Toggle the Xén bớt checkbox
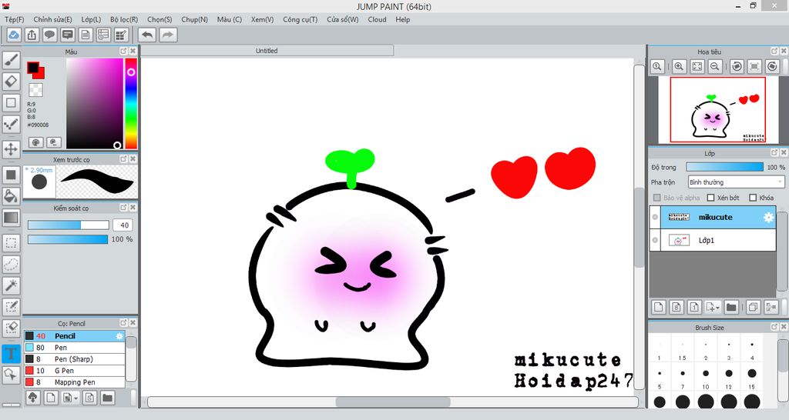The height and width of the screenshot is (420, 789). coord(710,198)
